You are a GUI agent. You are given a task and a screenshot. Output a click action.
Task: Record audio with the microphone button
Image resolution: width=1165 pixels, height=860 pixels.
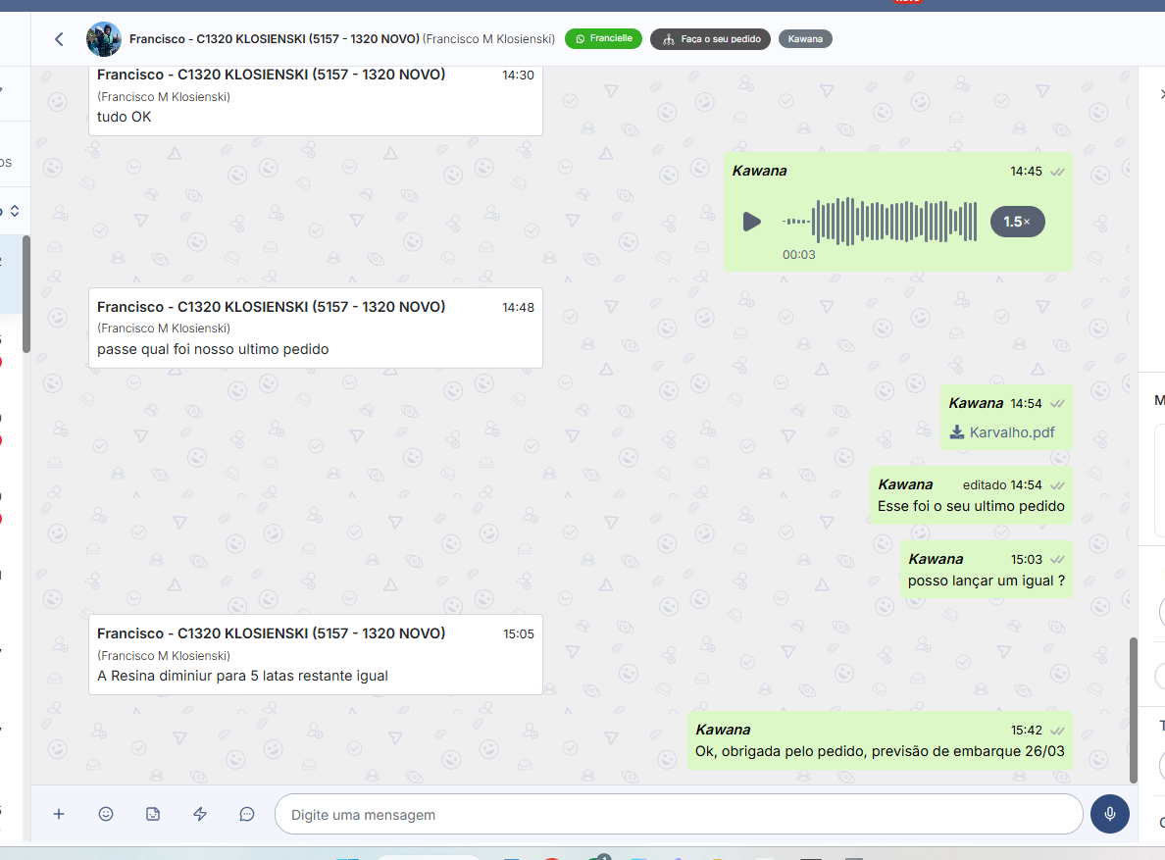click(x=1109, y=814)
